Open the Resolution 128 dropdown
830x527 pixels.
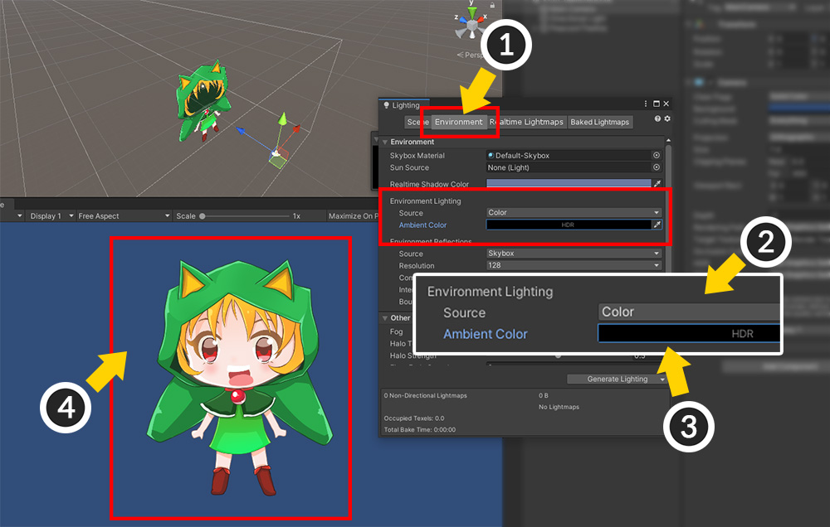(x=574, y=265)
